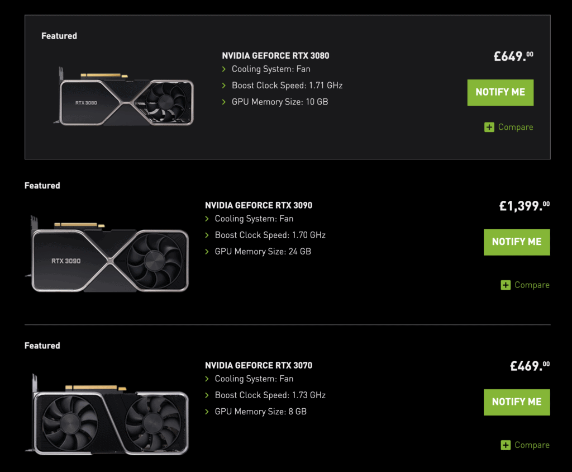Click the chevron before RTX 3080 Cooling System

coord(224,69)
